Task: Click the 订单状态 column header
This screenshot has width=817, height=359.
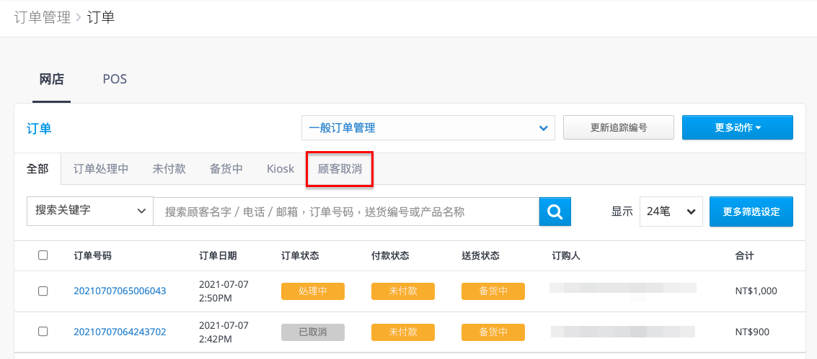Action: tap(300, 255)
